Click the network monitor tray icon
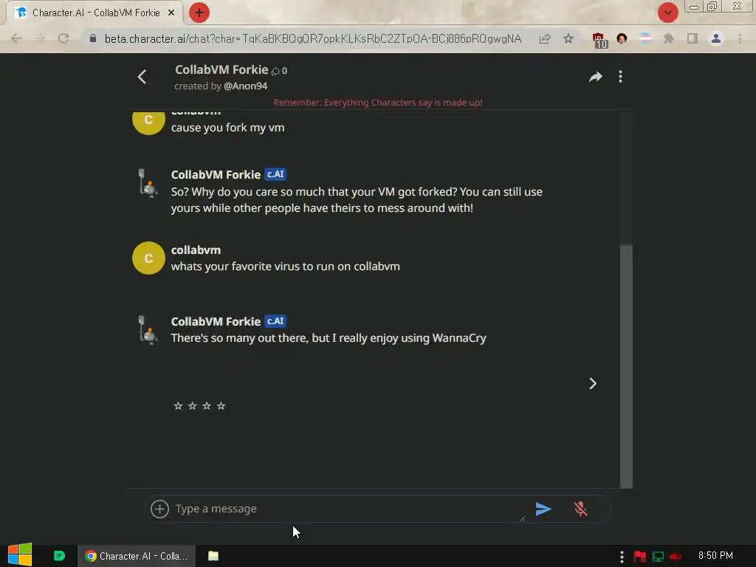756x567 pixels. pos(658,557)
